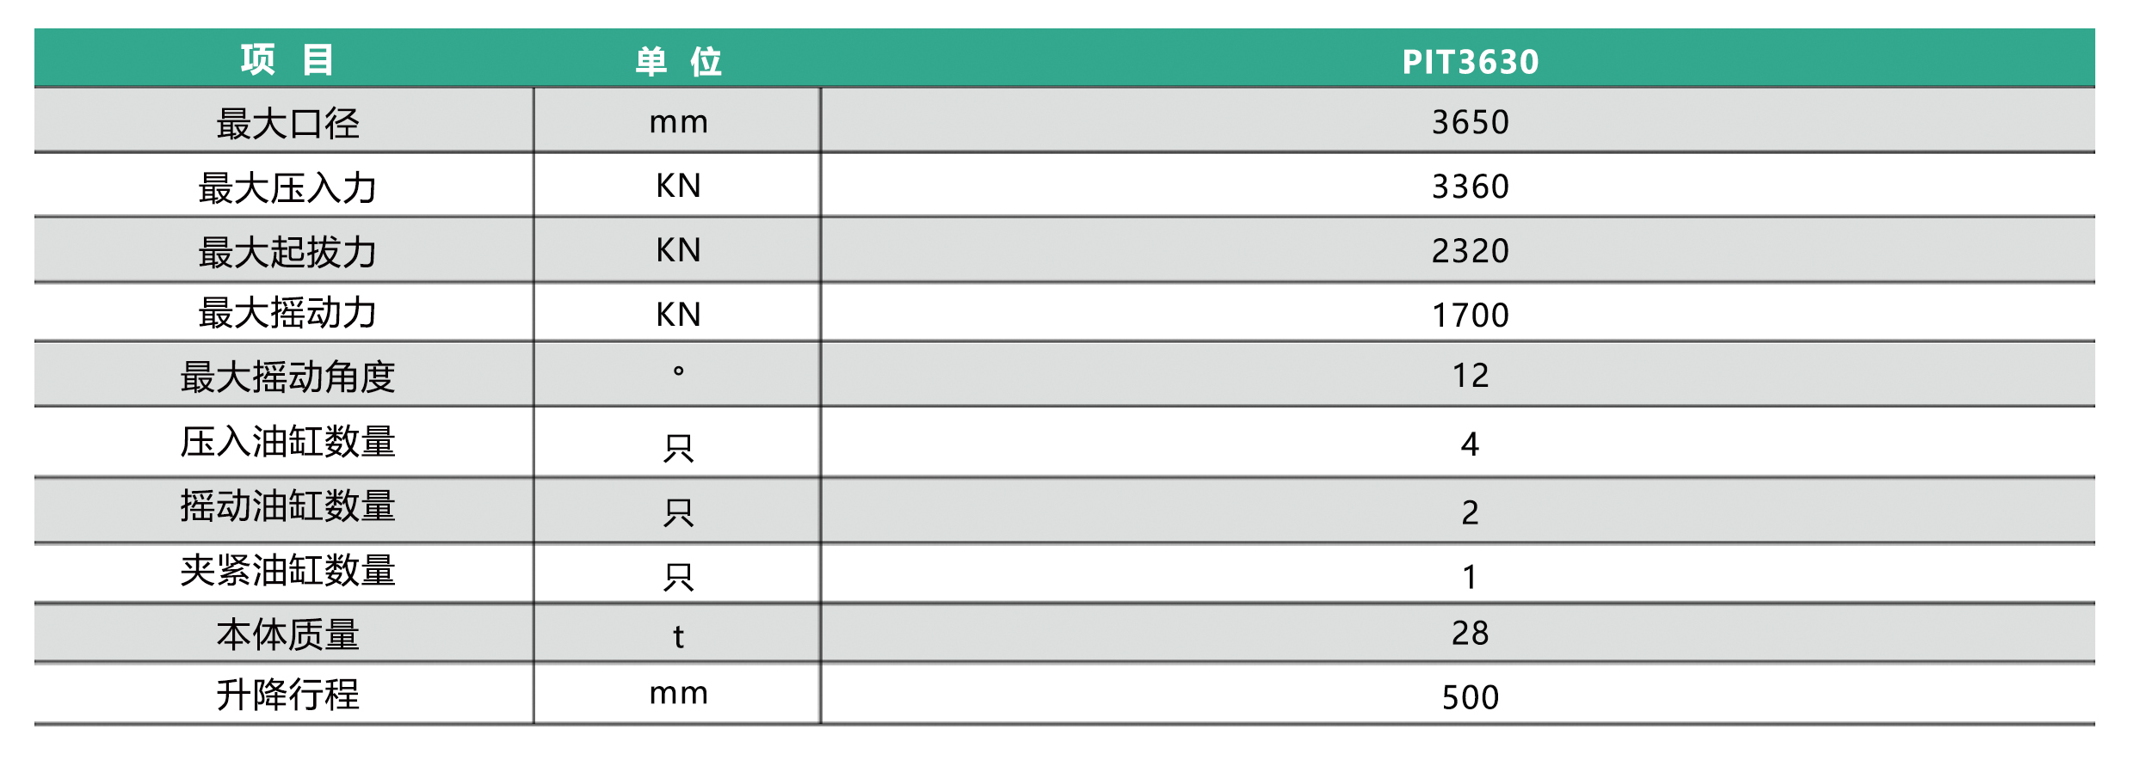
Task: Select the unit t cell
Action: (x=678, y=636)
